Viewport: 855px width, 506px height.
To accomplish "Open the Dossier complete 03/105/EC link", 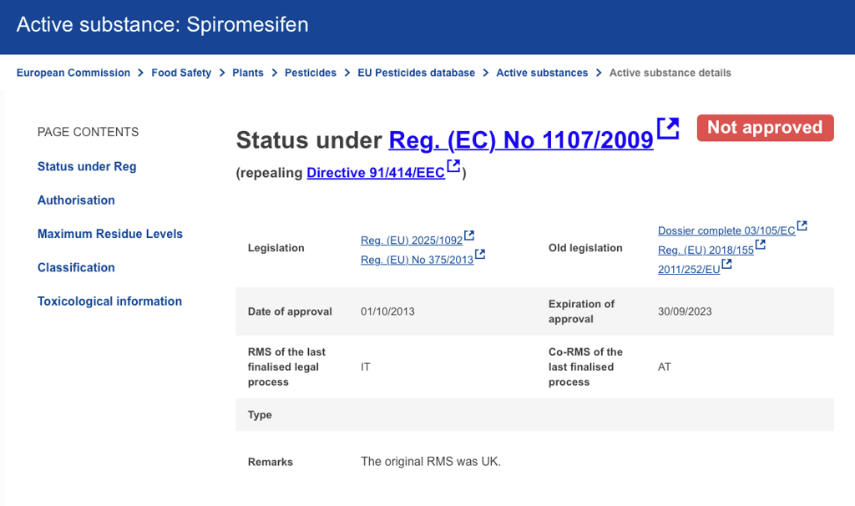I will click(x=726, y=230).
